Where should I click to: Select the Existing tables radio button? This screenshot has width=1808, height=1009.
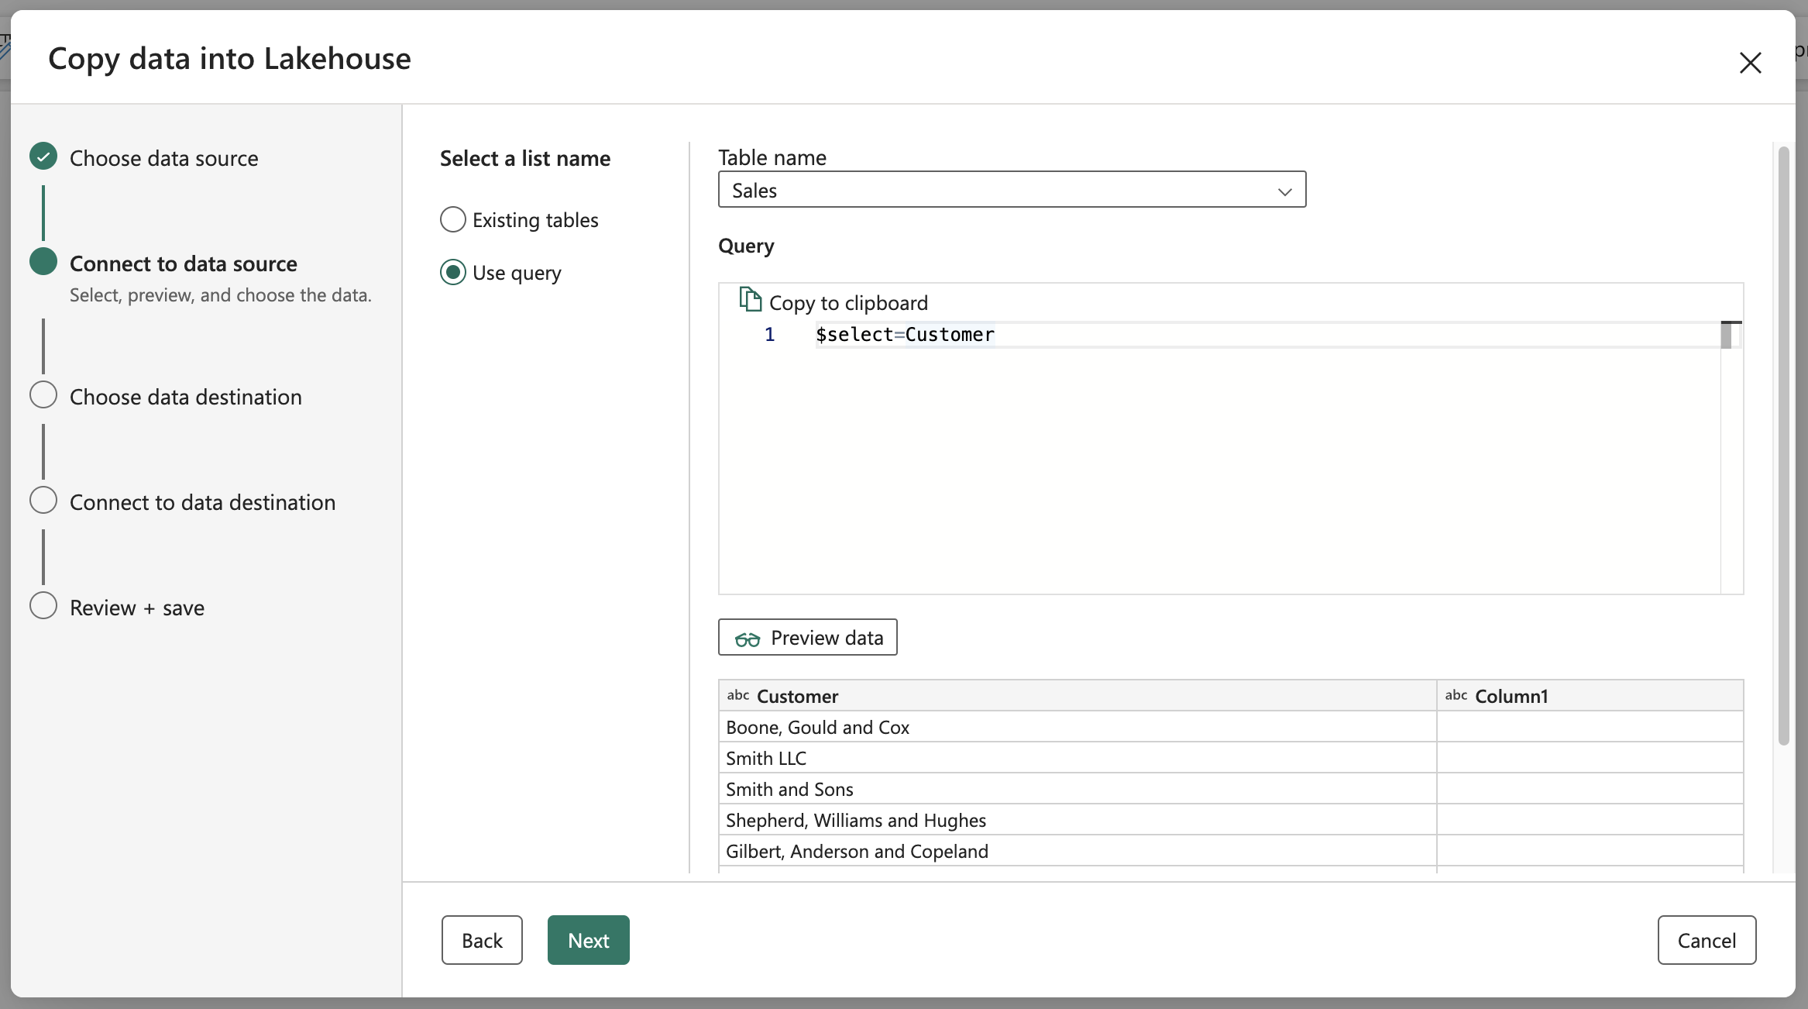point(451,218)
